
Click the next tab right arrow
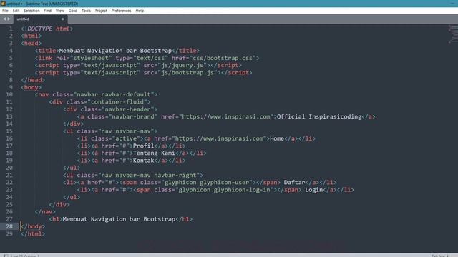9,19
